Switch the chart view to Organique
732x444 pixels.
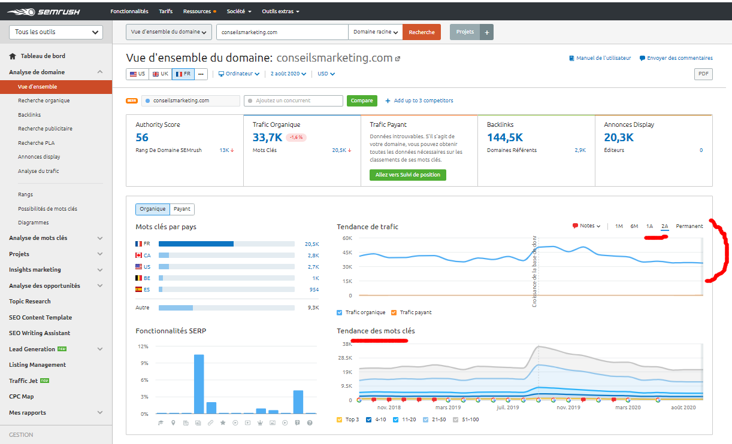[x=153, y=209]
